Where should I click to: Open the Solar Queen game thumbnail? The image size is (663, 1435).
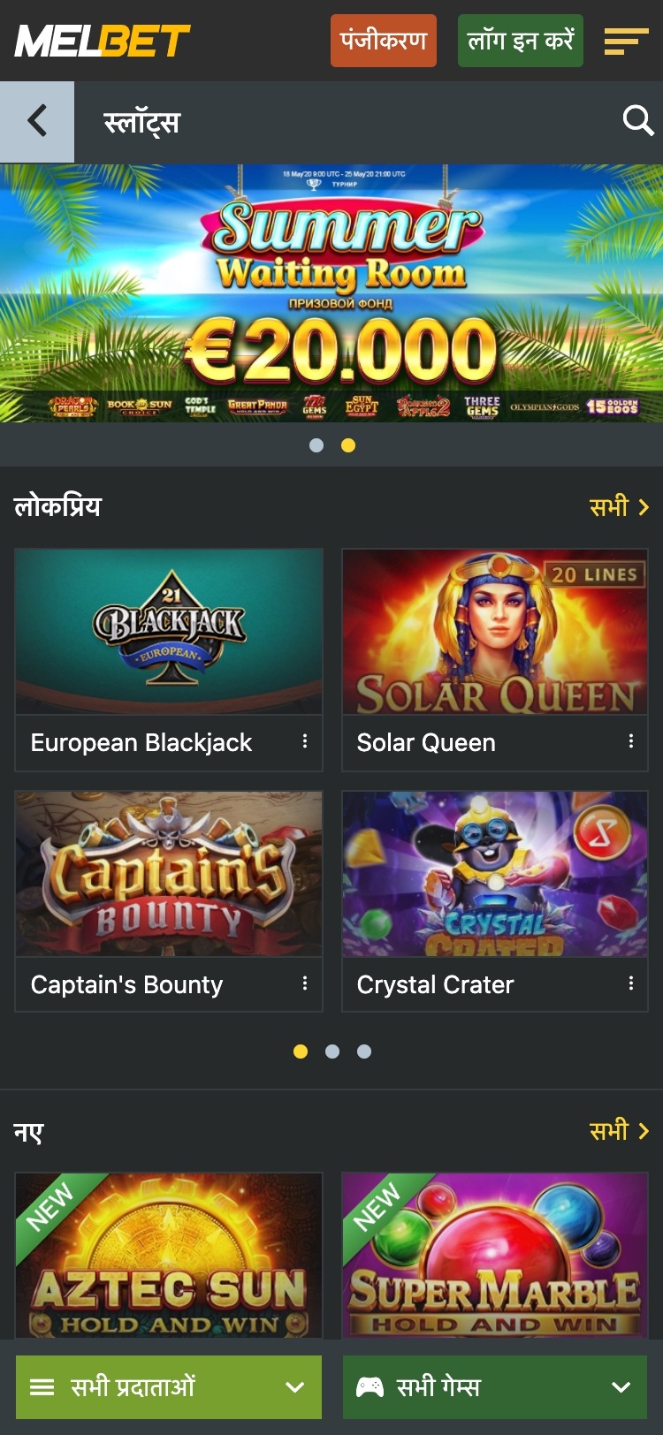pos(495,632)
